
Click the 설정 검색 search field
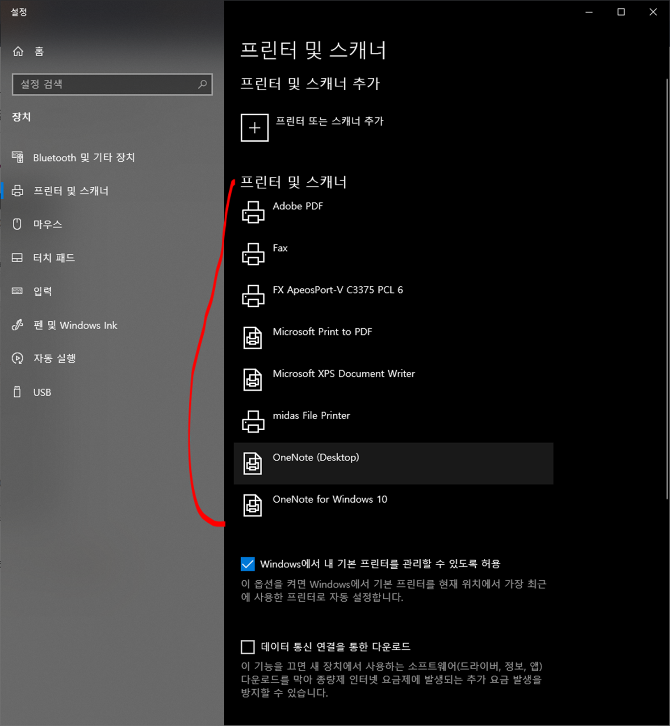(112, 84)
